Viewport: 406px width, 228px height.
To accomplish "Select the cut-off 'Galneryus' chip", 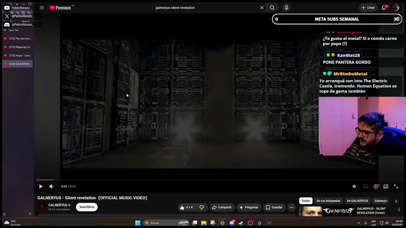I will pyautogui.click(x=381, y=201).
